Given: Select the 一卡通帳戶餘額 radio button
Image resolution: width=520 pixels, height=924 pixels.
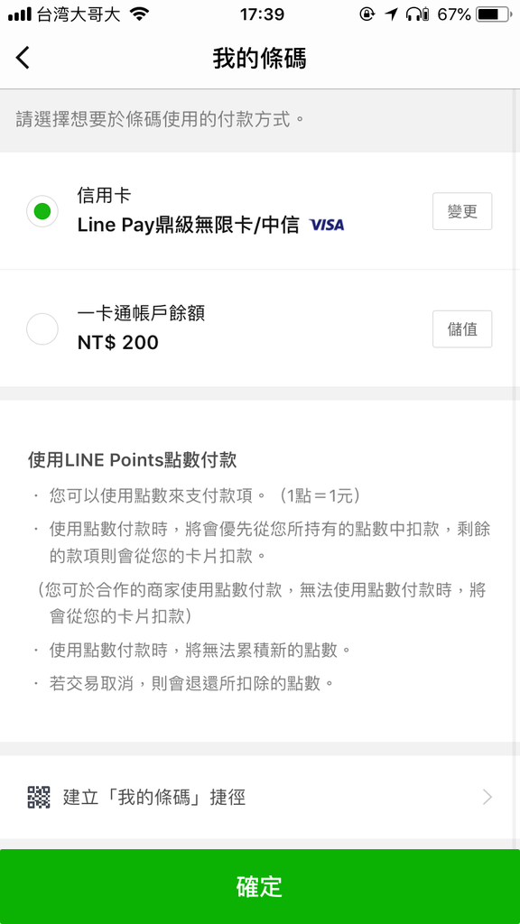Looking at the screenshot, I should 42,328.
